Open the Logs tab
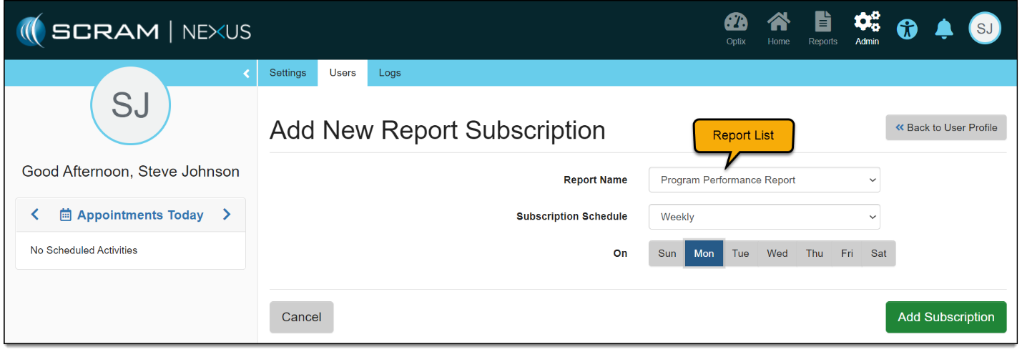The height and width of the screenshot is (352, 1022). [390, 73]
